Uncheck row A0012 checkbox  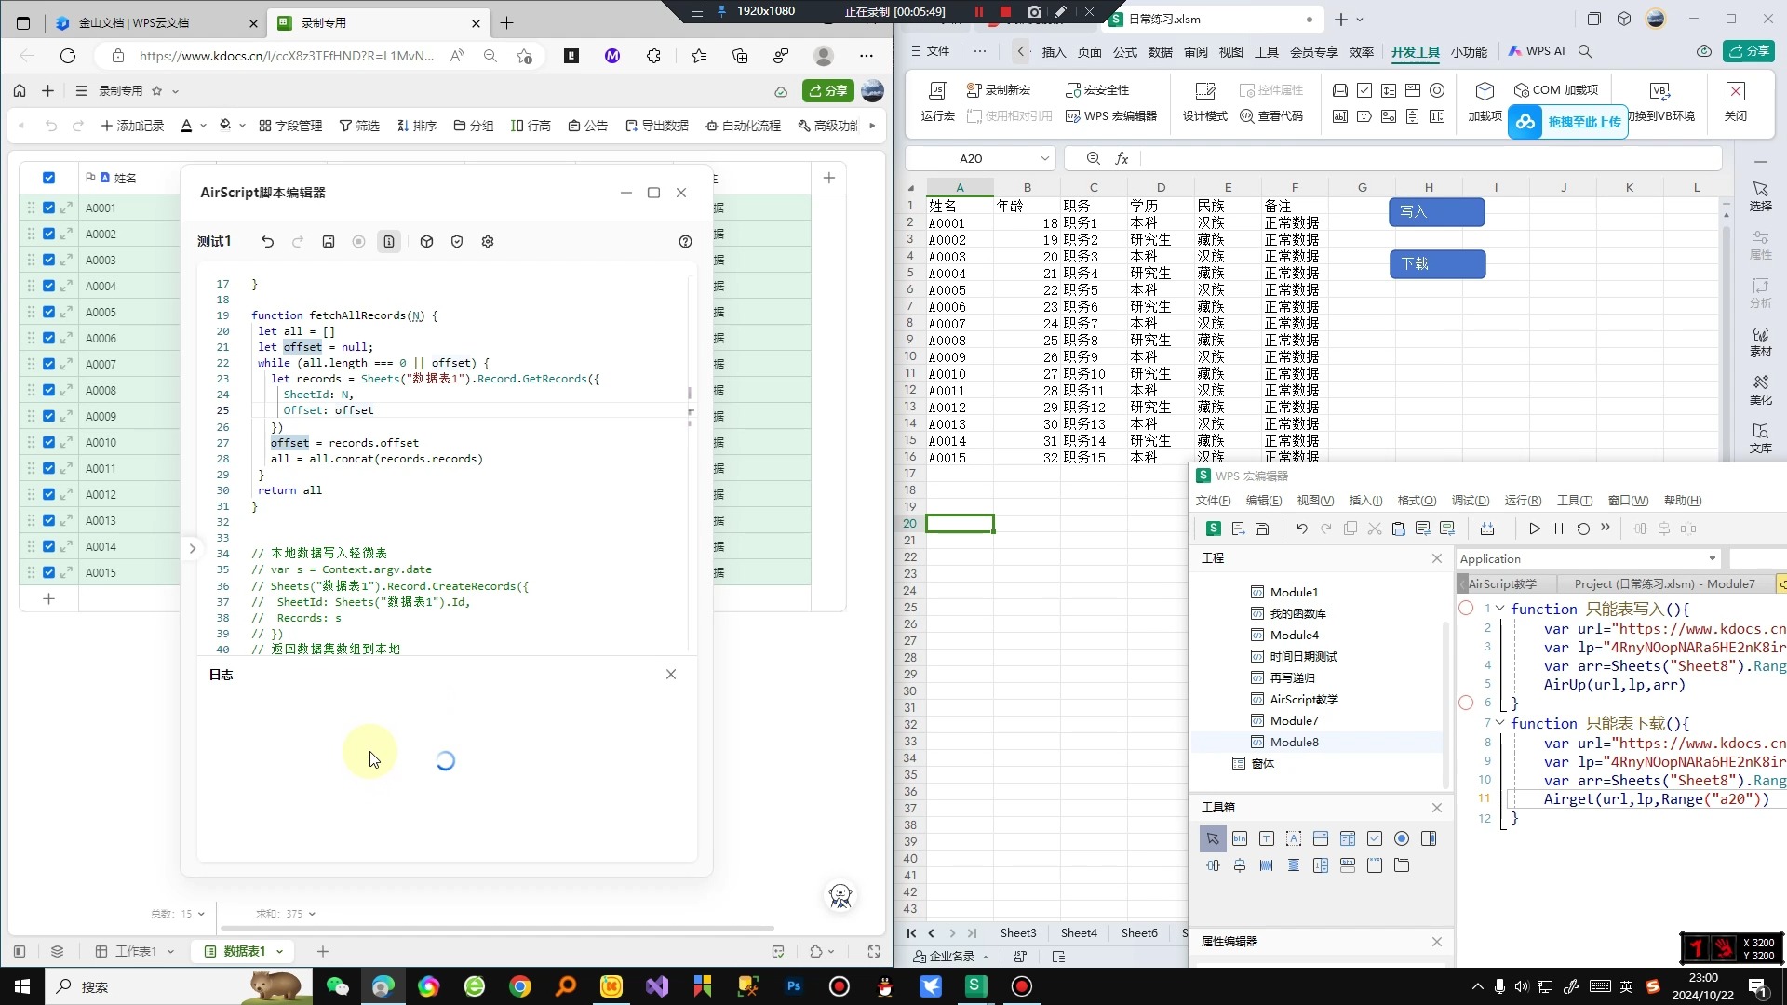point(48,494)
